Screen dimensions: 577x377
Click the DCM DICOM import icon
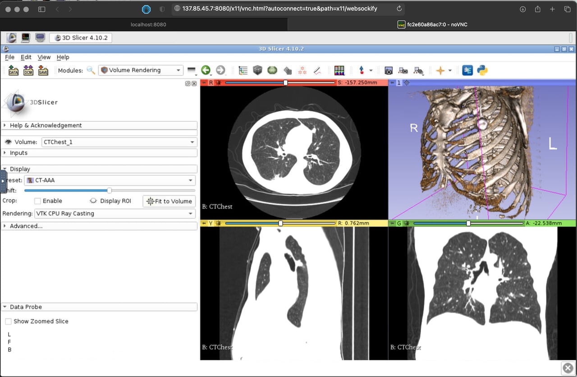tap(28, 70)
